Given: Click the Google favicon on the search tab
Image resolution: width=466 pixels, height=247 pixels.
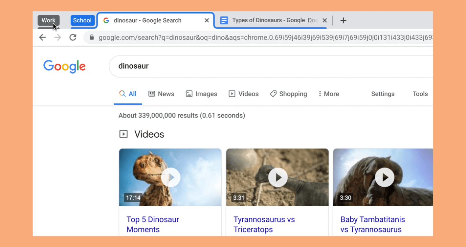Looking at the screenshot, I should tap(106, 20).
